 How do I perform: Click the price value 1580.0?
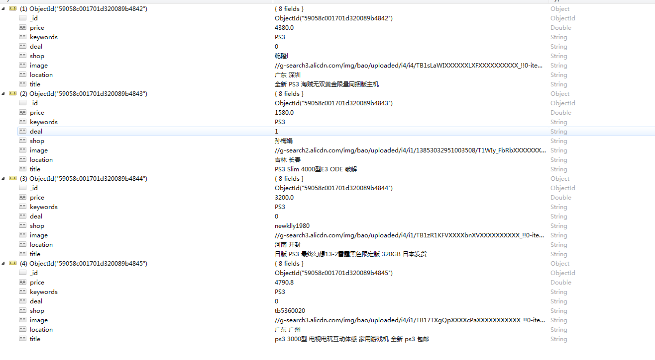pyautogui.click(x=284, y=113)
